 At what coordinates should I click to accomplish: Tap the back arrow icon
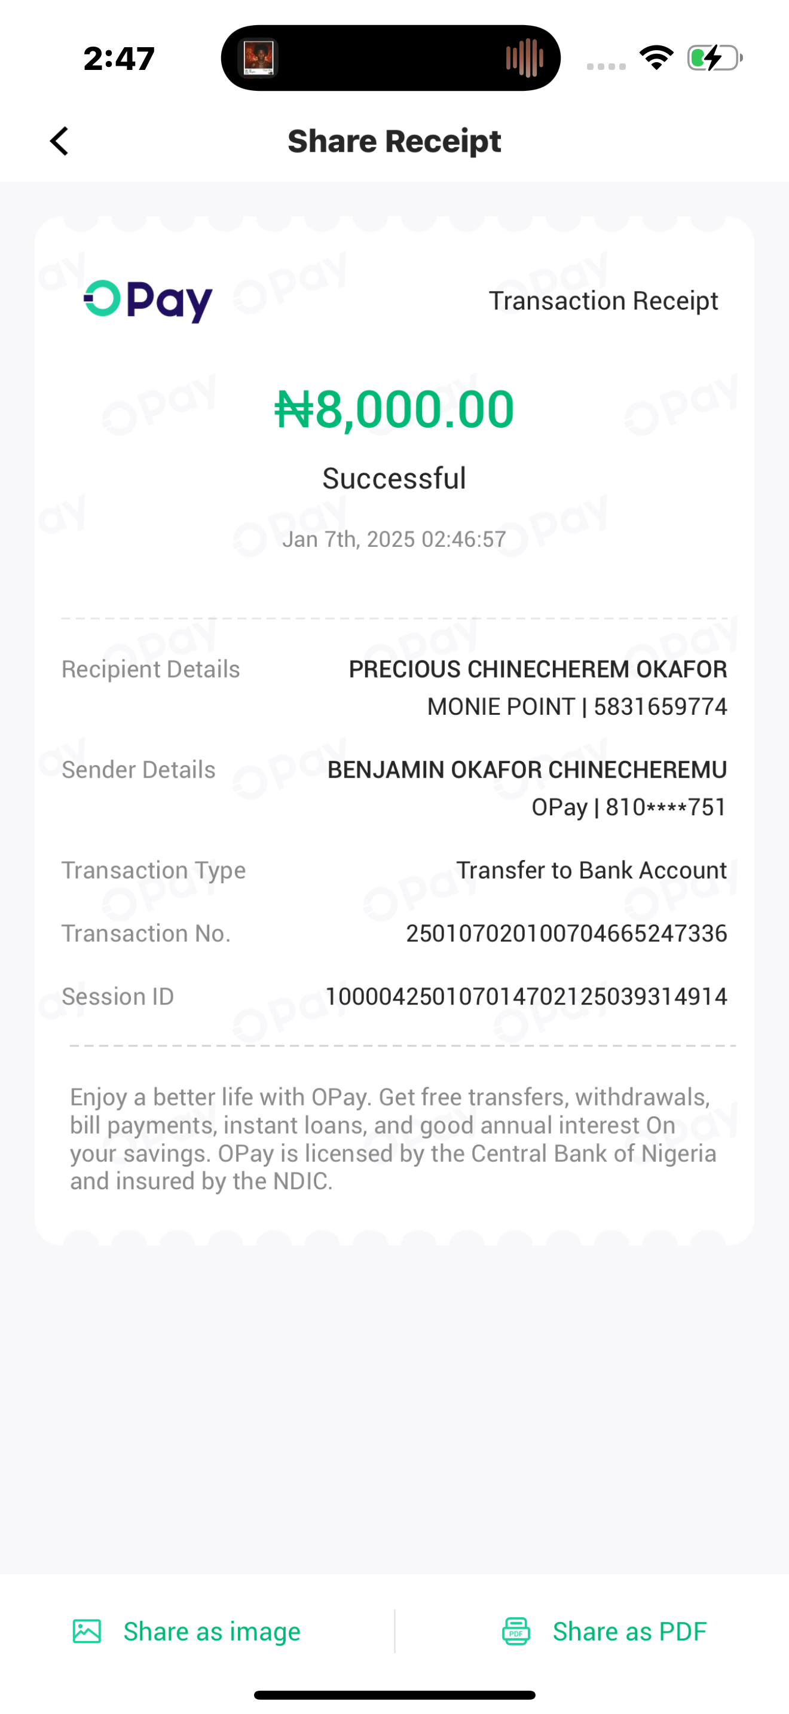[60, 141]
